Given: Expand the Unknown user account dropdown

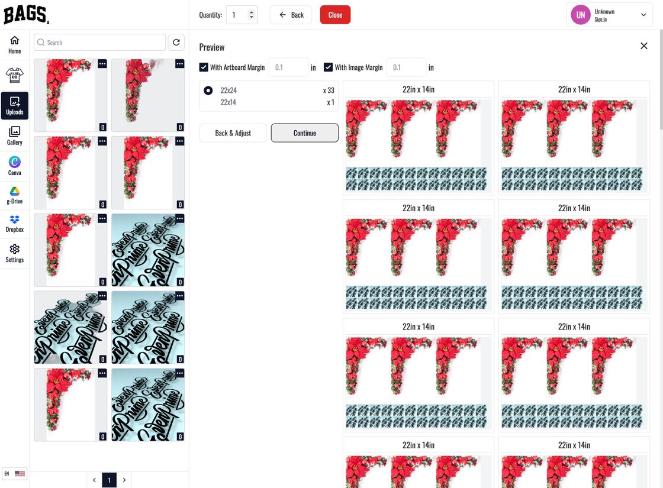Looking at the screenshot, I should coord(643,15).
